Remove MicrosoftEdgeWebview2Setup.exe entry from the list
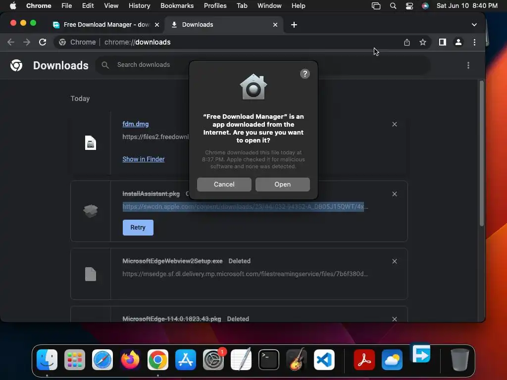The width and height of the screenshot is (507, 380). (394, 261)
